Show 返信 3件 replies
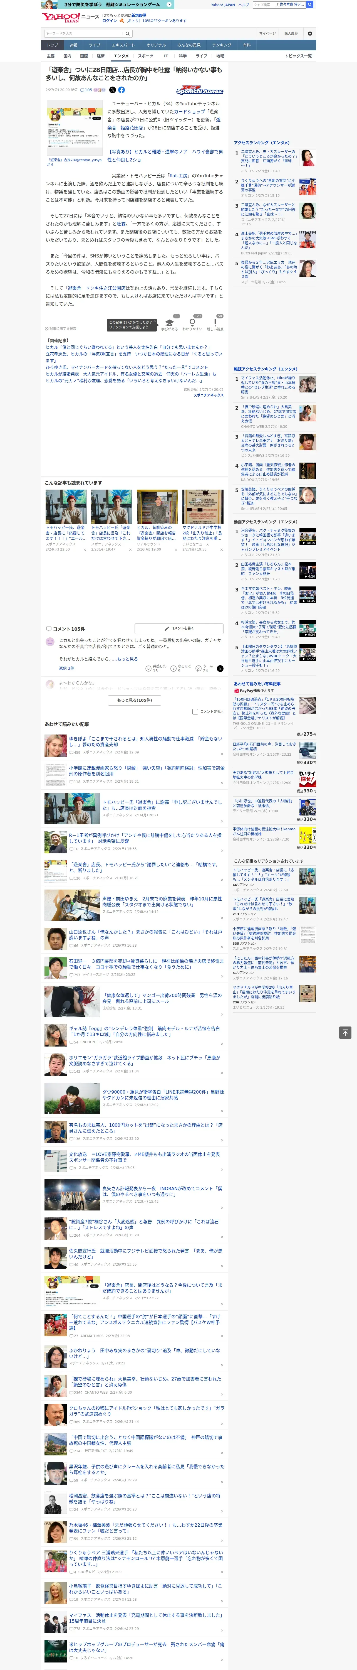The height and width of the screenshot is (1670, 357). pos(66,668)
